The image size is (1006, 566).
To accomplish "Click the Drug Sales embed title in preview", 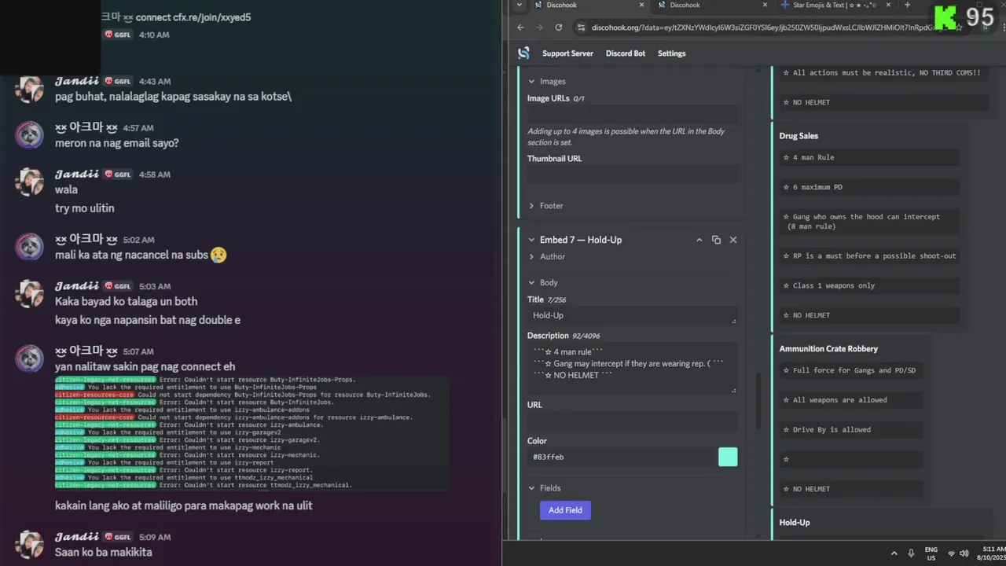I will (x=799, y=136).
